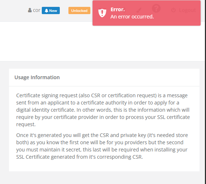Click the 'Once it's generated' paragraph
This screenshot has width=206, height=184.
click(x=102, y=146)
